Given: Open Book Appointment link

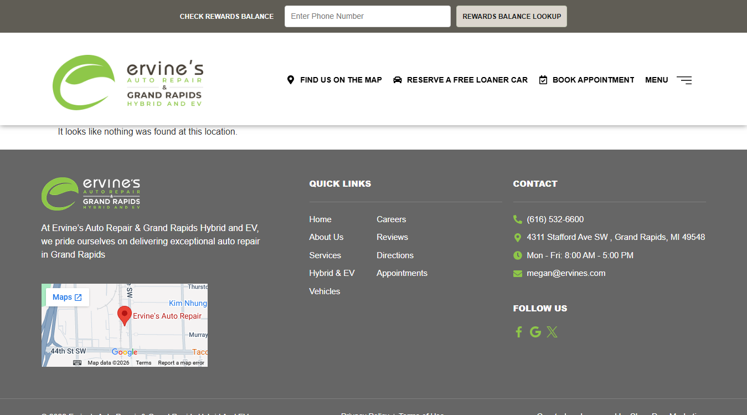Looking at the screenshot, I should coord(594,80).
